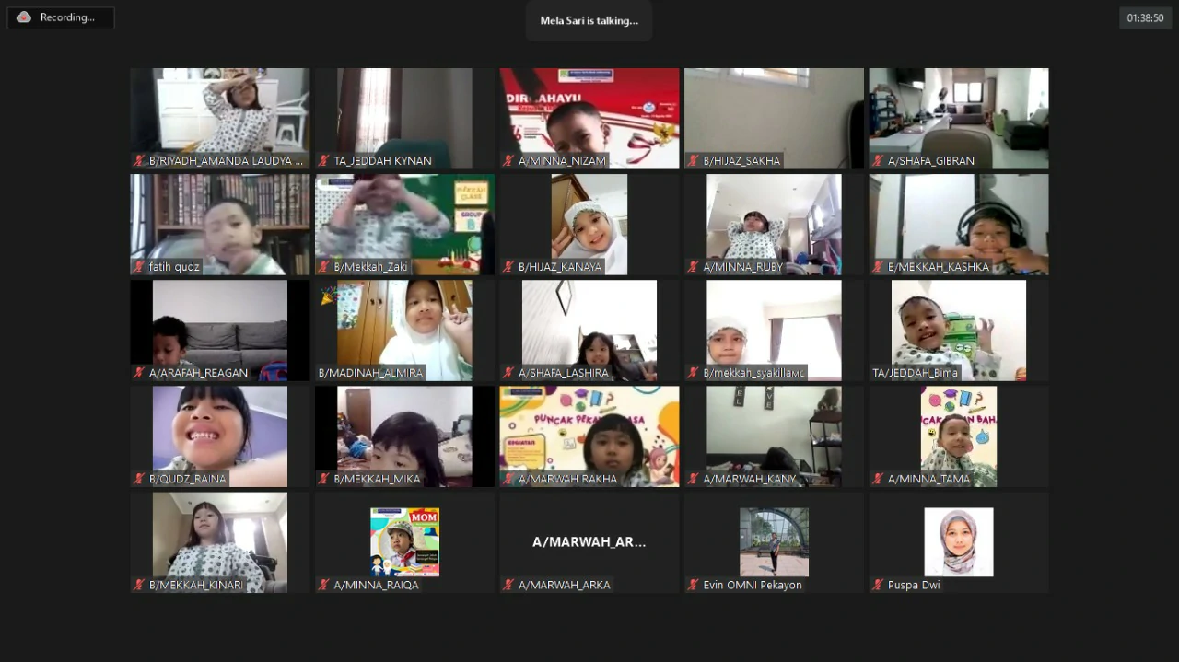Viewport: 1179px width, 662px height.
Task: Click muted mic icon for B/HIJAZ_SAKHA
Action: click(x=694, y=161)
